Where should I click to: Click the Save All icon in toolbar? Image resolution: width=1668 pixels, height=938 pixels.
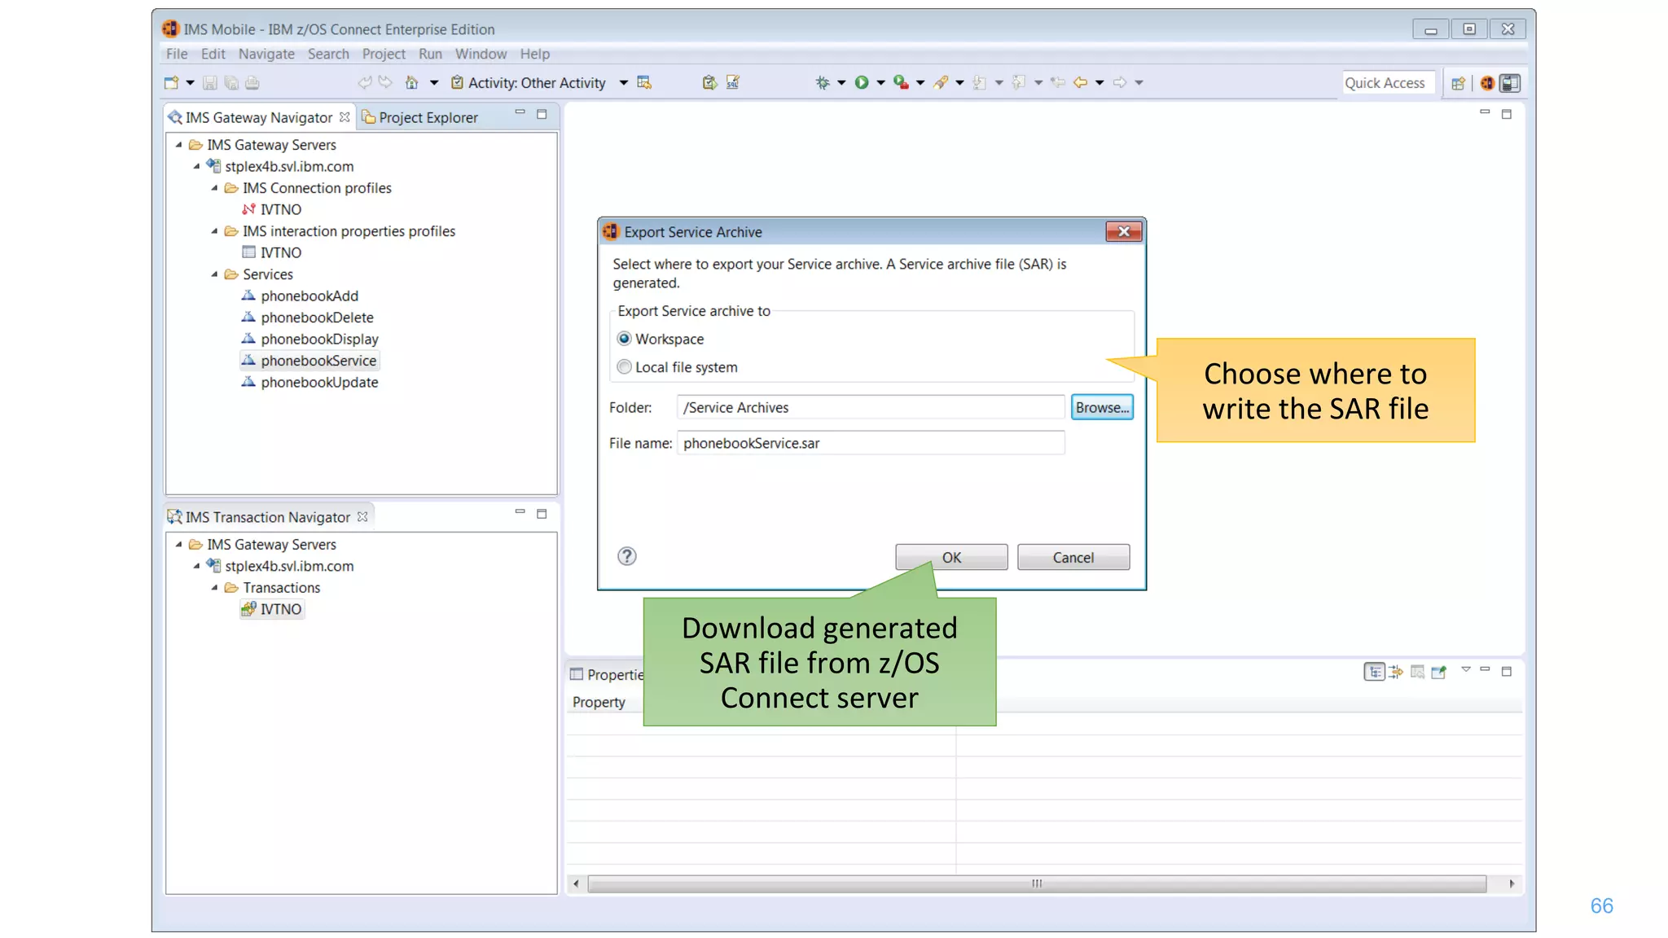coord(231,82)
